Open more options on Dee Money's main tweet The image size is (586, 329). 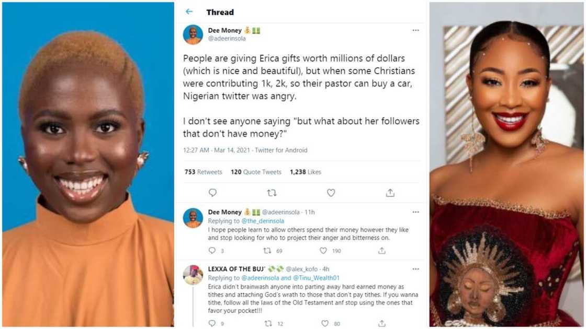coord(416,30)
